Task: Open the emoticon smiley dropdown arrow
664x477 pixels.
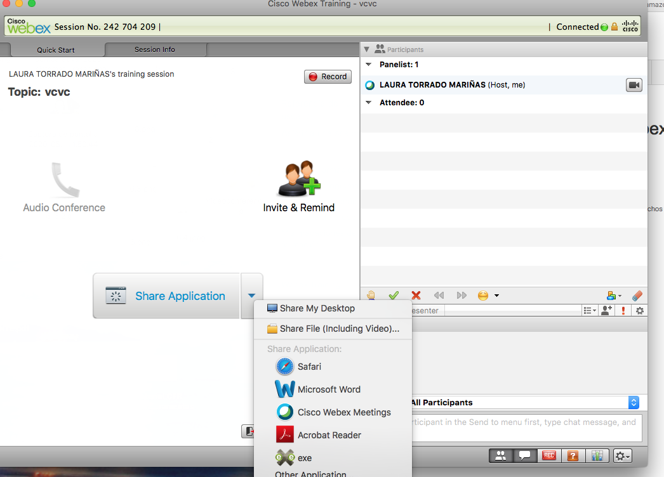Action: coord(496,296)
